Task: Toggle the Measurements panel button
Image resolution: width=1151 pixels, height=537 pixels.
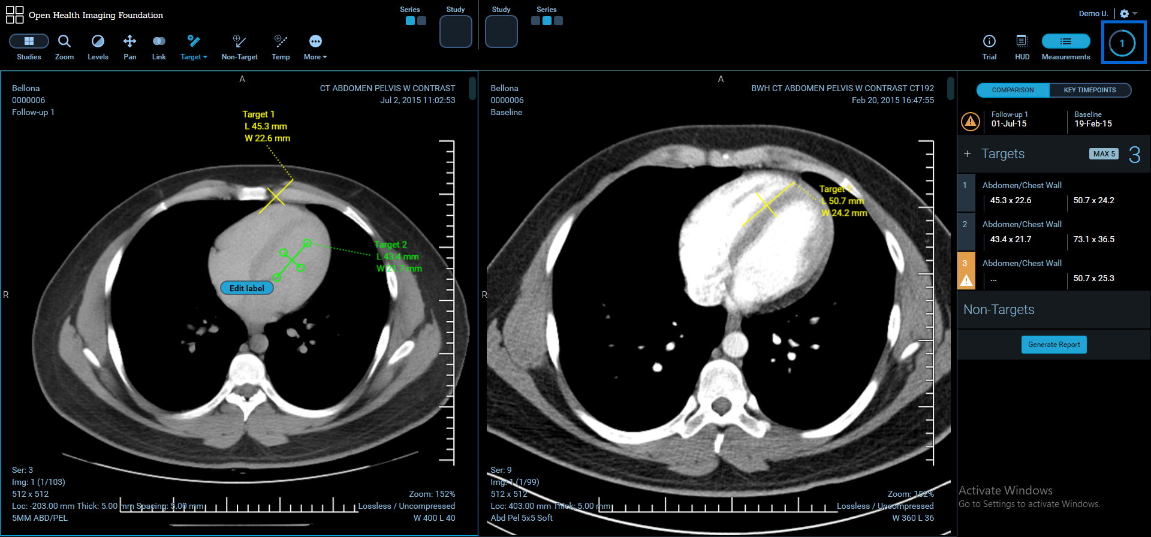Action: pyautogui.click(x=1065, y=41)
